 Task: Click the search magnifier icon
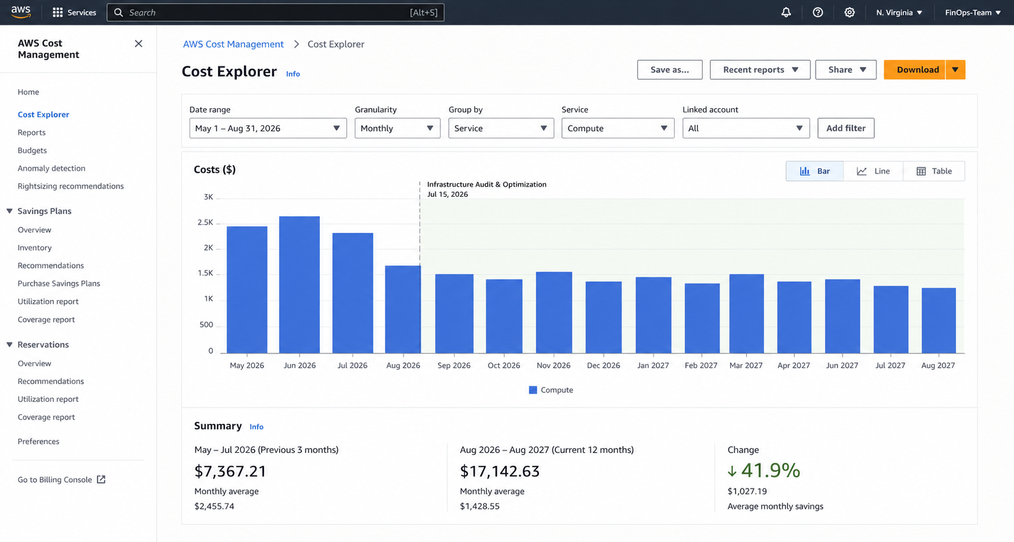pos(118,12)
